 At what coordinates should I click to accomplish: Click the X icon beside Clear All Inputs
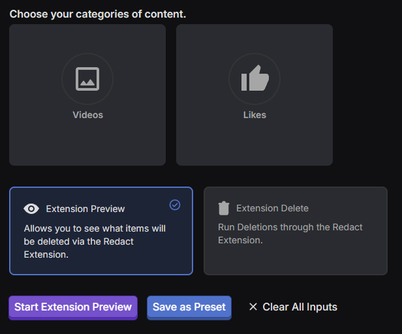(253, 307)
